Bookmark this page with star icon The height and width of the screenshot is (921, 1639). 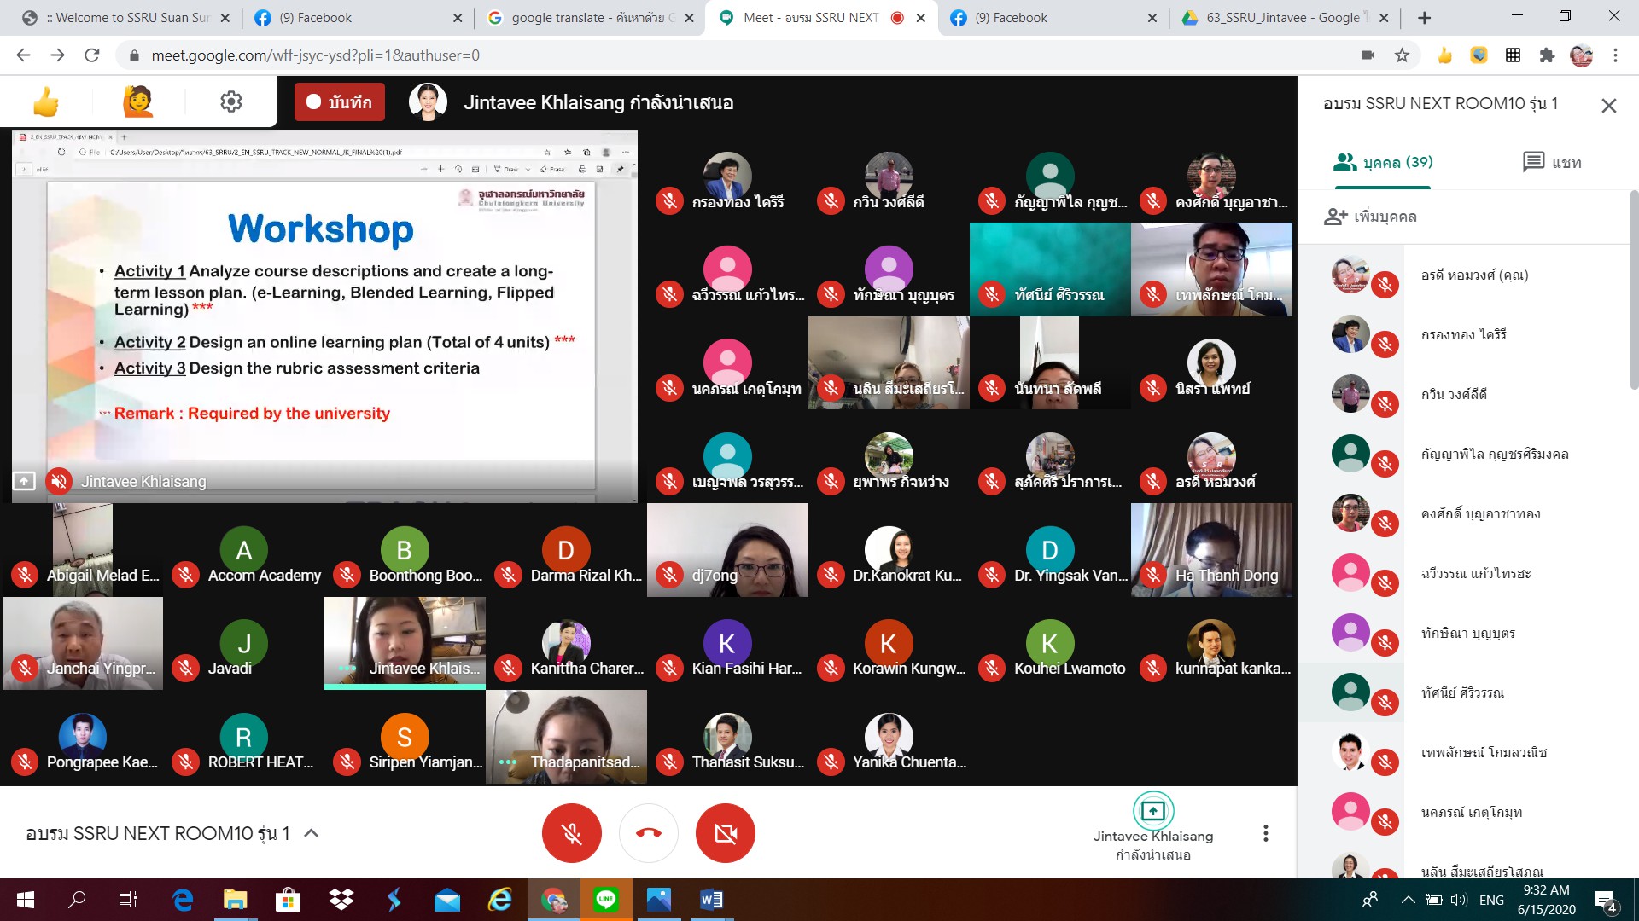coord(1402,55)
